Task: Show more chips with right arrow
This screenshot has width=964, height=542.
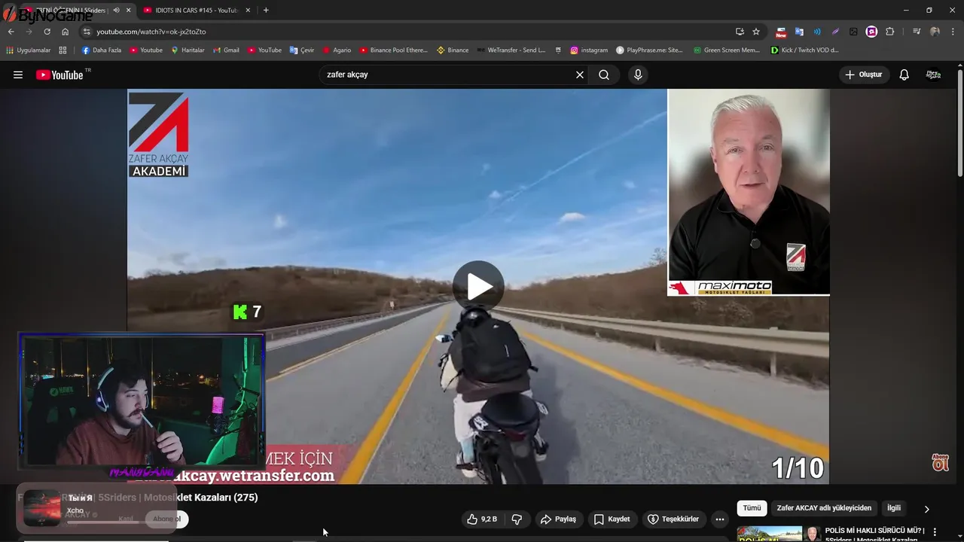Action: tap(926, 509)
